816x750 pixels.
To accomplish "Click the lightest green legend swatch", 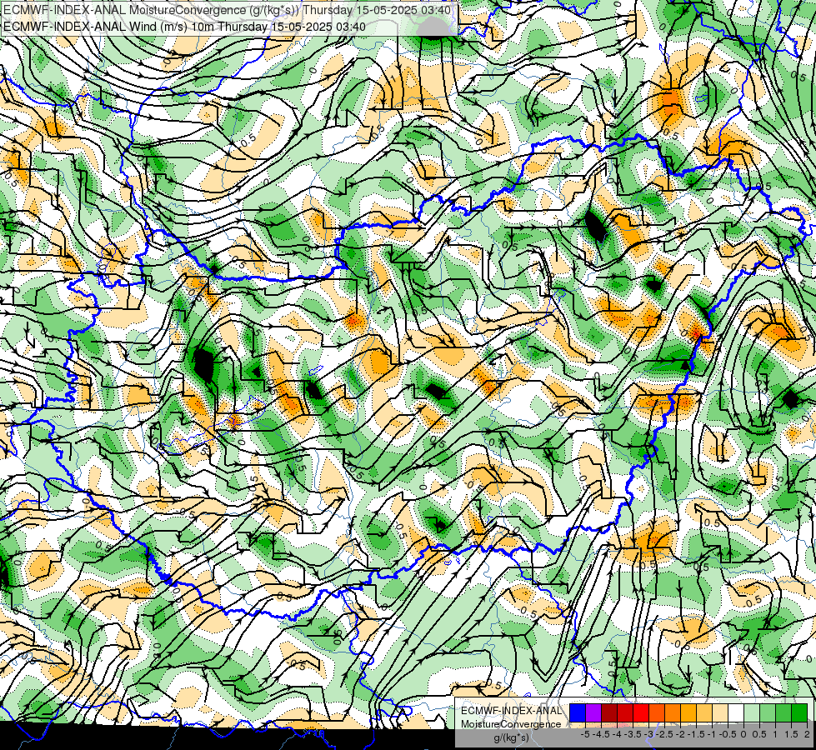I will pos(752,712).
